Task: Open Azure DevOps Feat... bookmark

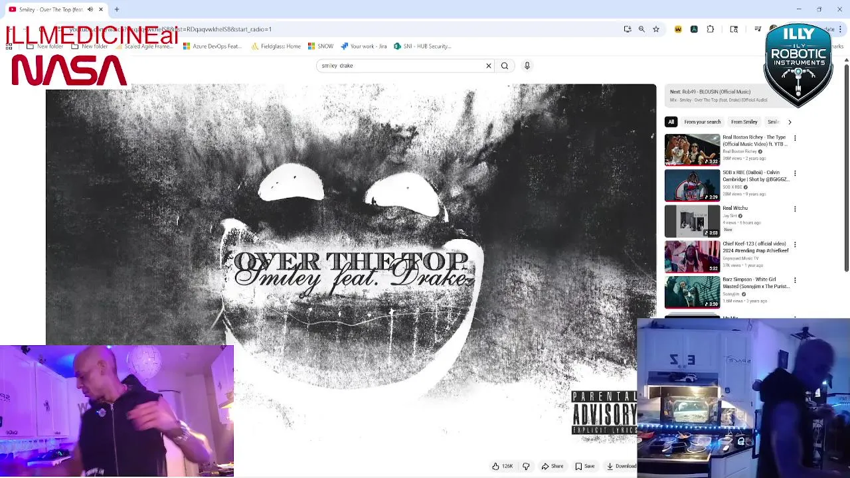Action: point(212,46)
